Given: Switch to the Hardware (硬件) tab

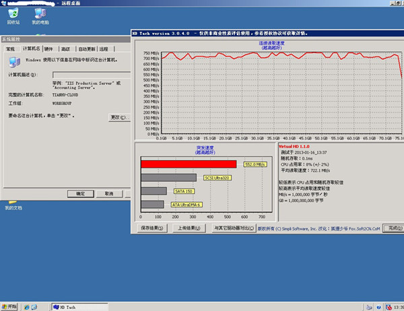Looking at the screenshot, I should (x=48, y=49).
